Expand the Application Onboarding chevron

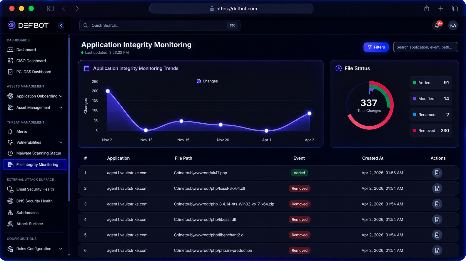pos(61,96)
